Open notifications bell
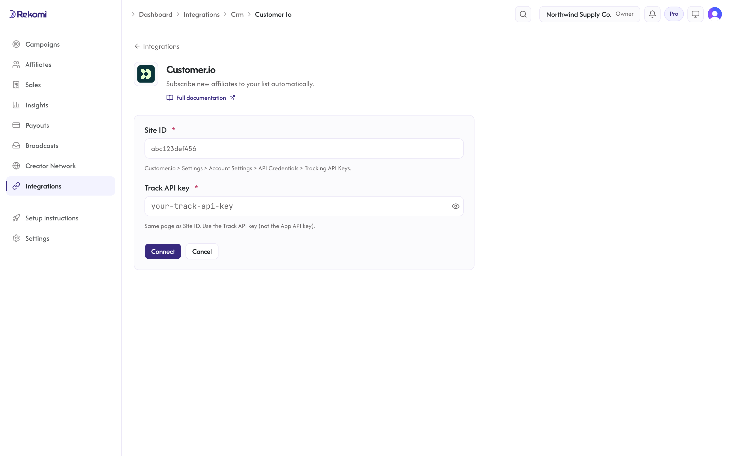730x456 pixels. pos(652,14)
